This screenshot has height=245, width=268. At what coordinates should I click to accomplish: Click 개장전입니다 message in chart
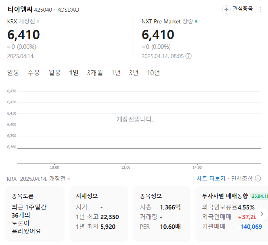(135, 119)
